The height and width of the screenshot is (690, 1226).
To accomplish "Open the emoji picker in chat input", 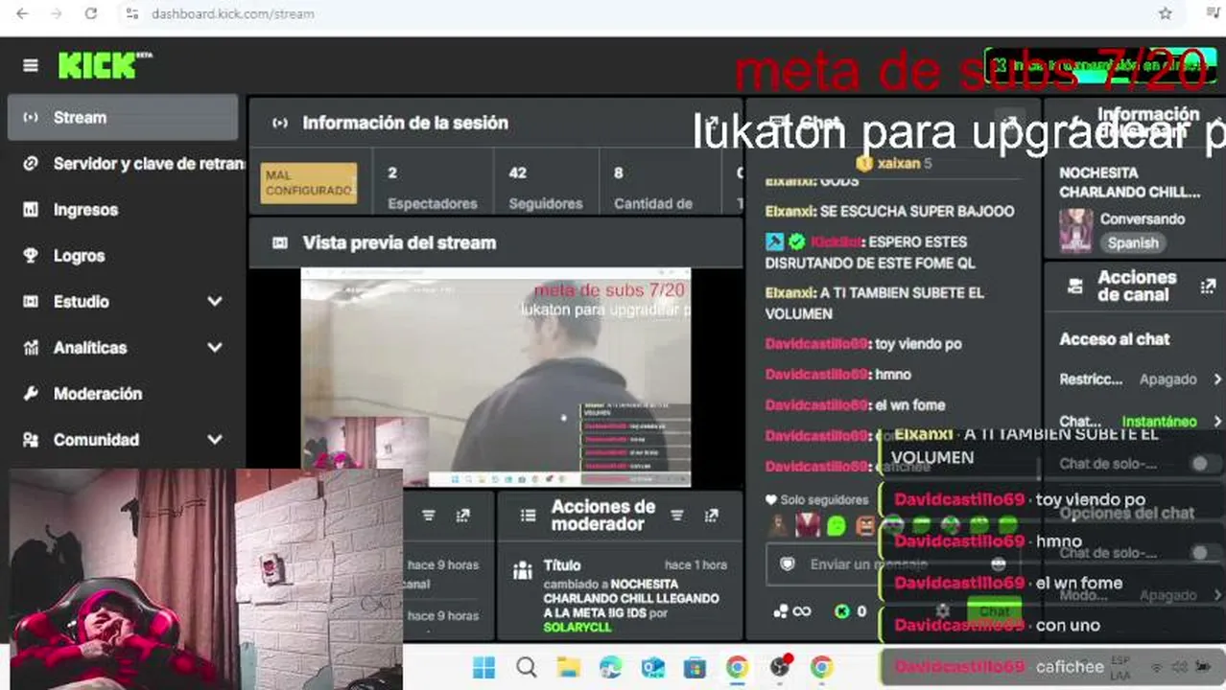I will 998,564.
